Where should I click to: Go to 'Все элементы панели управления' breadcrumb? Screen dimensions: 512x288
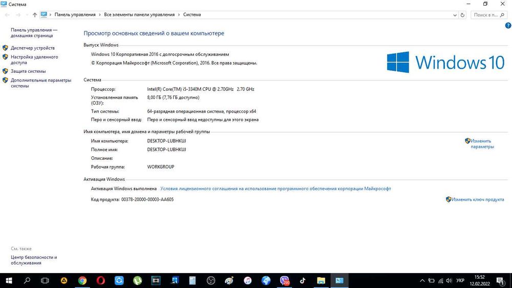pos(139,15)
